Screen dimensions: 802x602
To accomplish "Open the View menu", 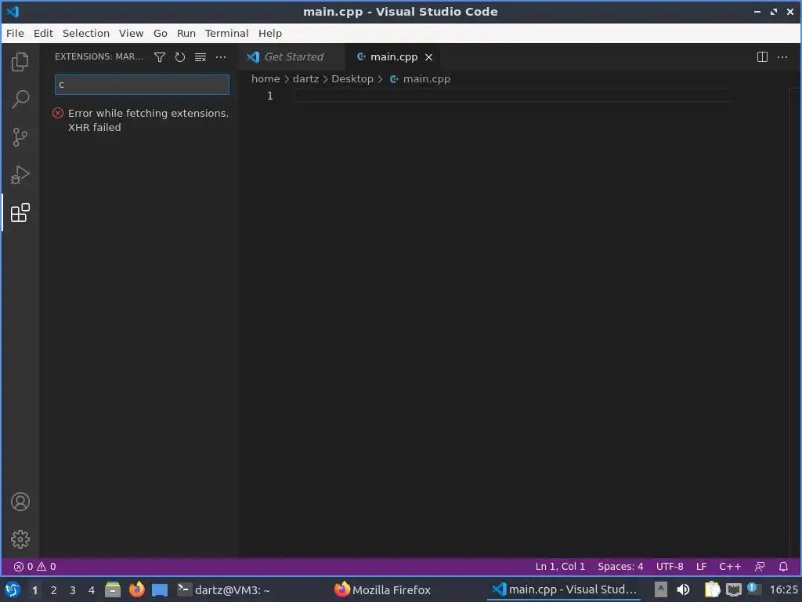I will point(131,33).
